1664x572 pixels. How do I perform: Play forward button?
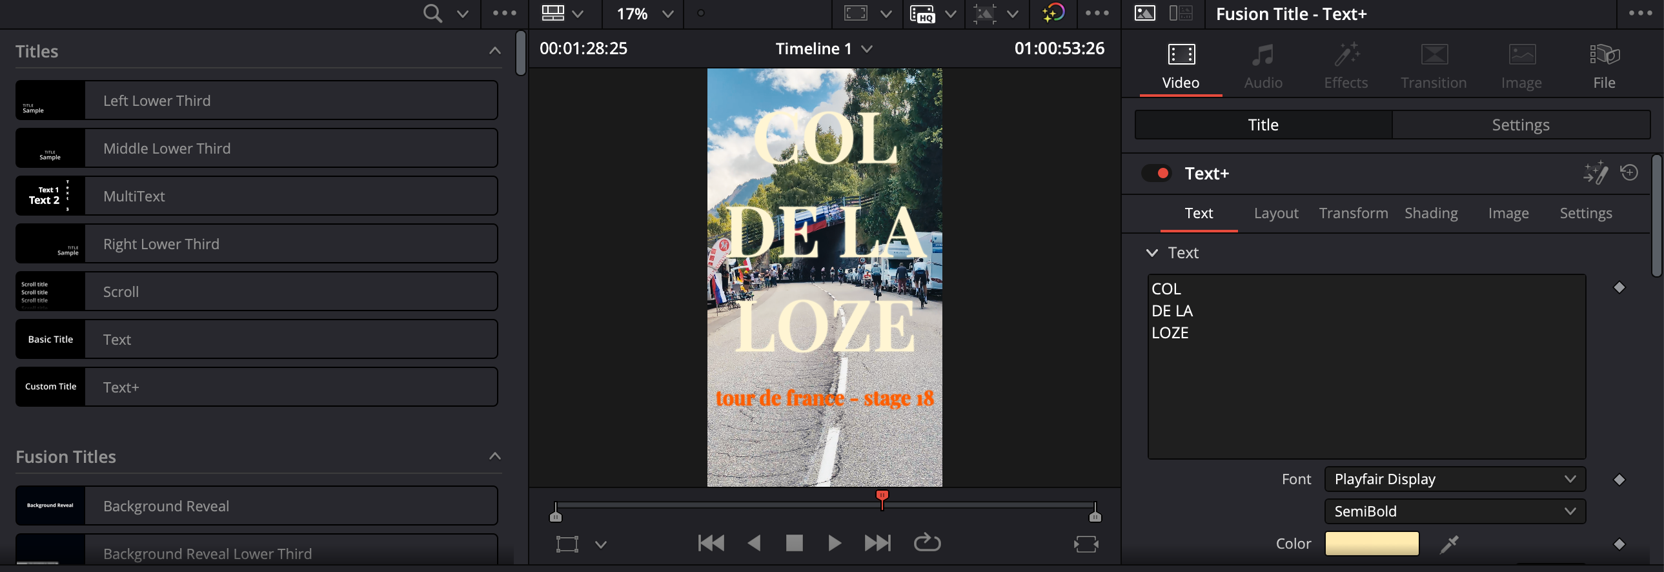point(835,544)
